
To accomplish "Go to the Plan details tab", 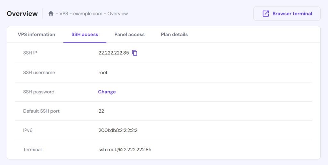I will coord(174,34).
